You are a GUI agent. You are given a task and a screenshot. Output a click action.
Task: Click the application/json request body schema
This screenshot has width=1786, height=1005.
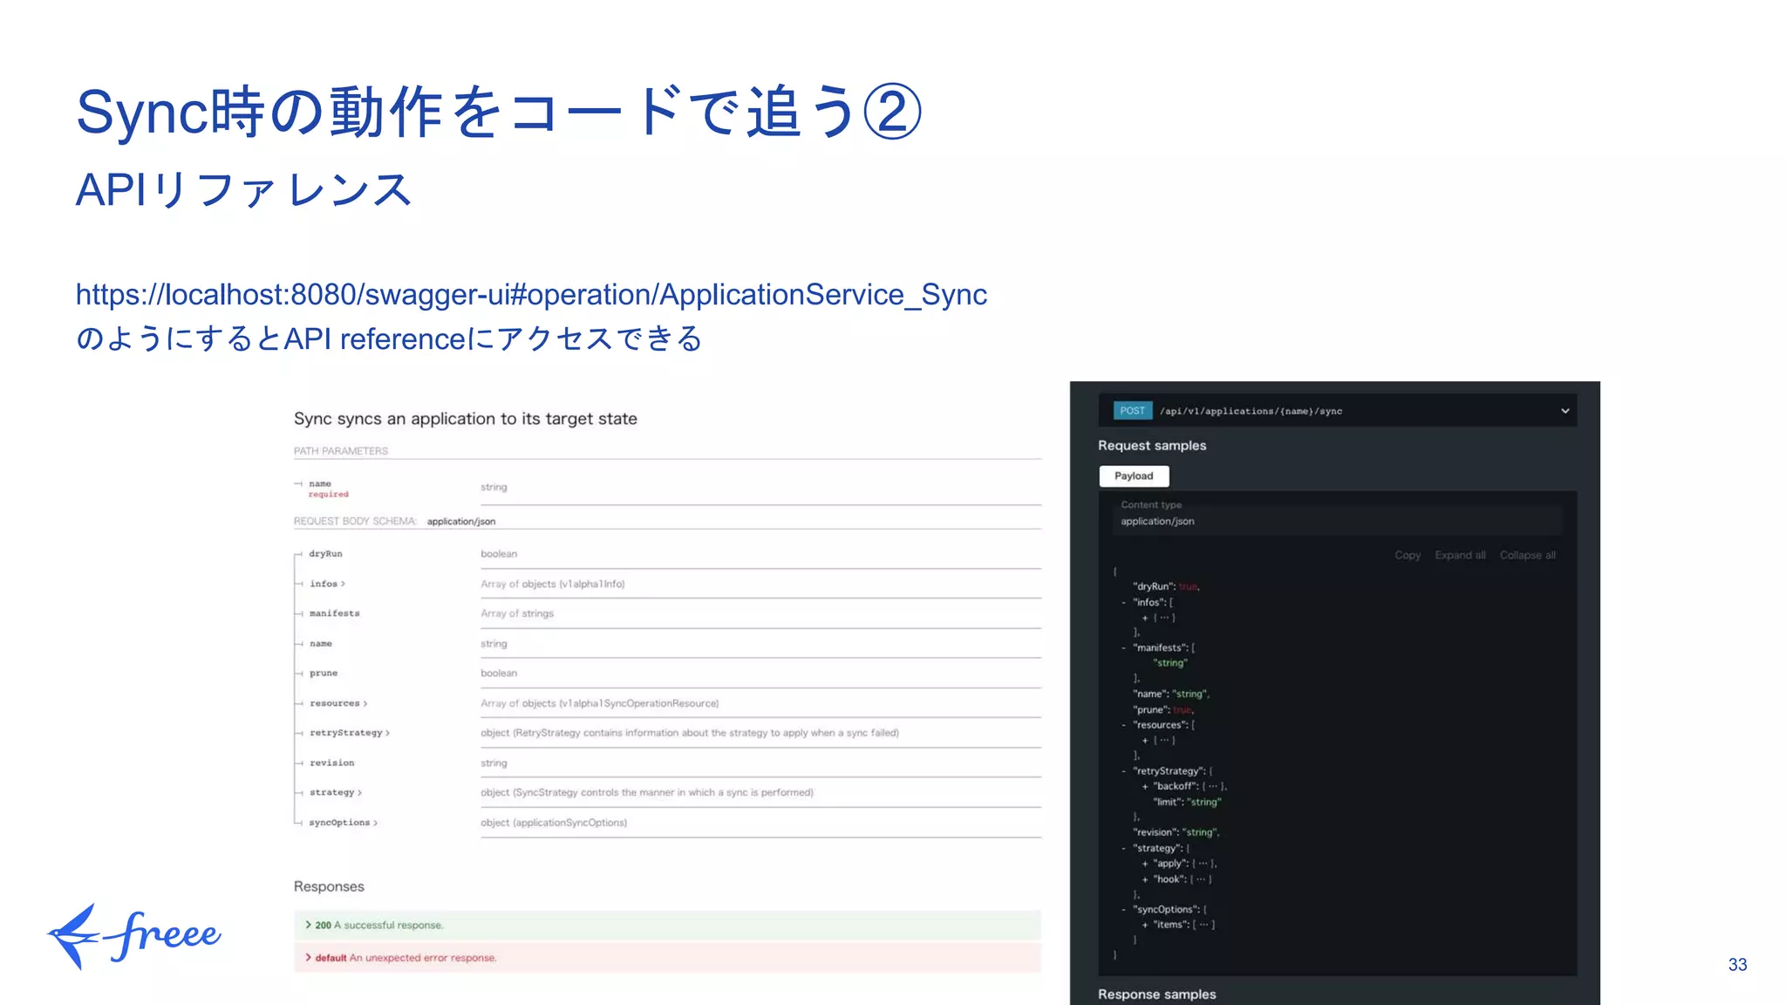(x=461, y=522)
